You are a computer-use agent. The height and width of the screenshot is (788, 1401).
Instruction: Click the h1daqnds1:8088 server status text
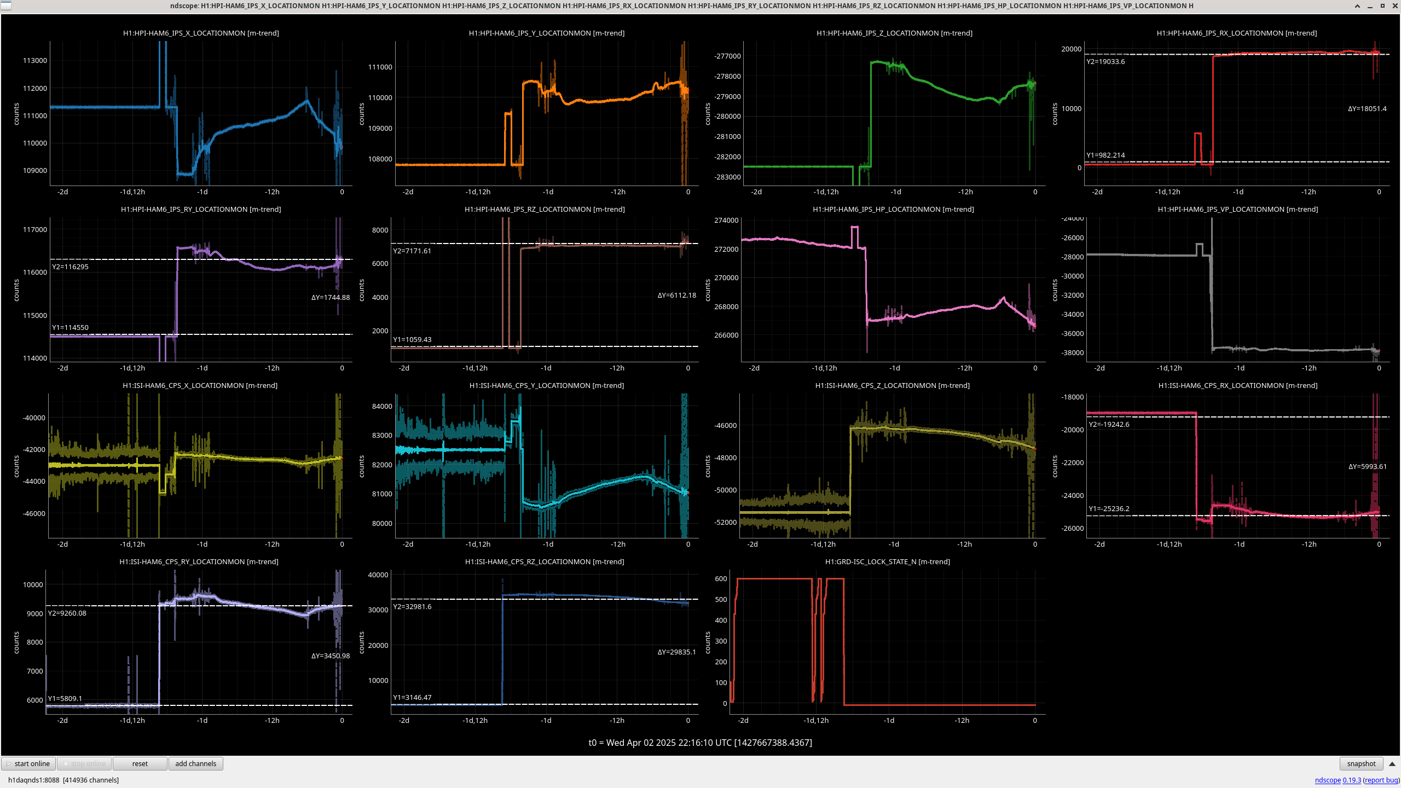[x=63, y=780]
